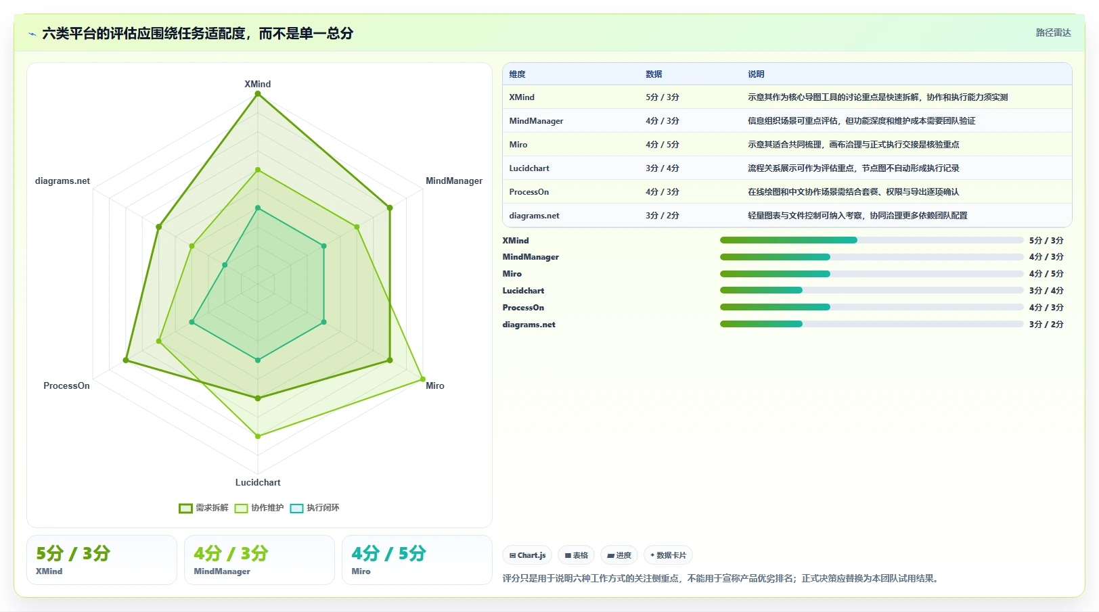Image resolution: width=1099 pixels, height=612 pixels.
Task: Click the ProcessOn label in the progress list
Action: pos(523,308)
